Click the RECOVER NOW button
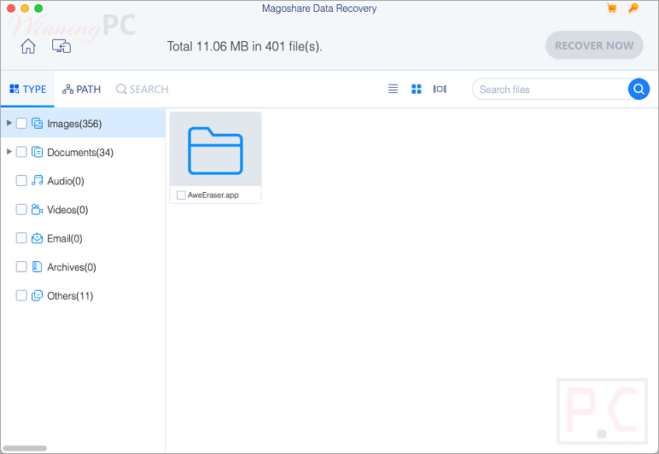Viewport: 659px width, 454px height. (x=594, y=45)
